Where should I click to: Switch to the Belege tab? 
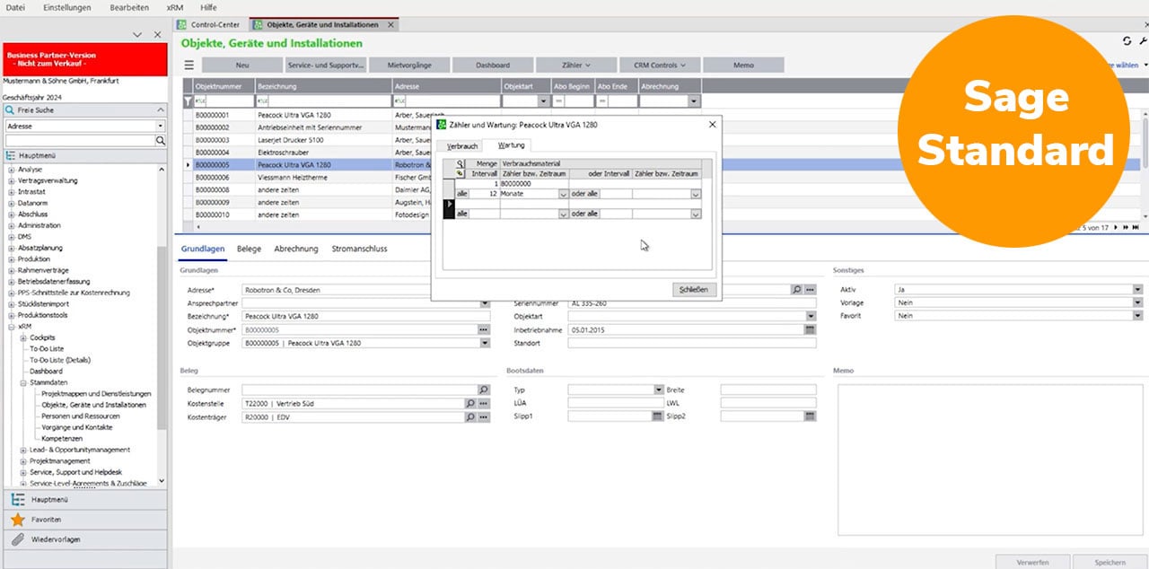coord(249,249)
